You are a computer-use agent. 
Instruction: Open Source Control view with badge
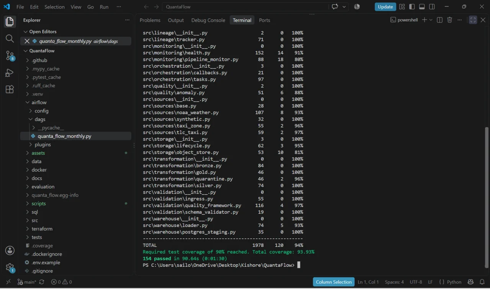[10, 56]
